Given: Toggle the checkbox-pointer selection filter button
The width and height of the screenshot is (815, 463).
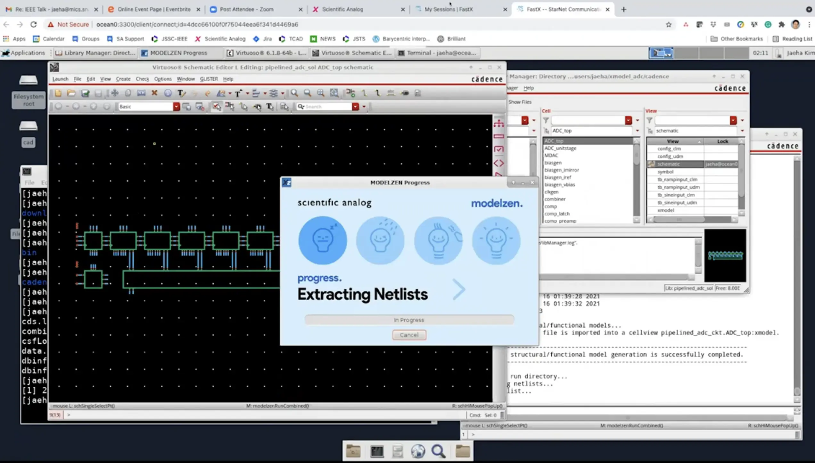Looking at the screenshot, I should click(217, 107).
